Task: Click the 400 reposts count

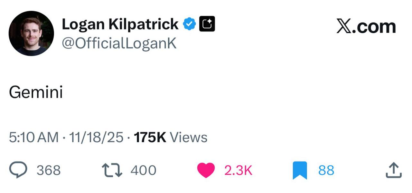Action: [x=143, y=170]
